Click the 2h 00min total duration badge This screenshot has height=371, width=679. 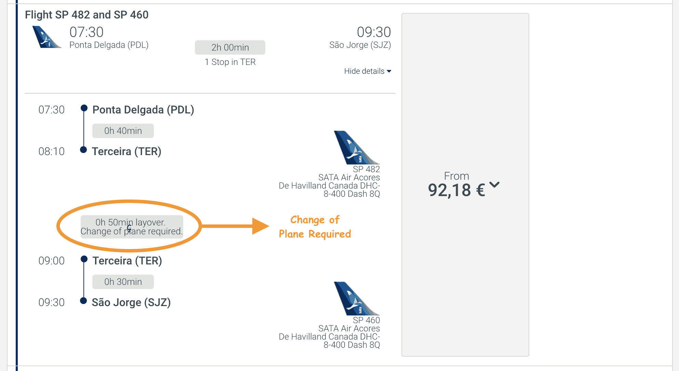230,47
